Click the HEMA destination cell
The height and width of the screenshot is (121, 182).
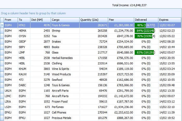[24, 31]
